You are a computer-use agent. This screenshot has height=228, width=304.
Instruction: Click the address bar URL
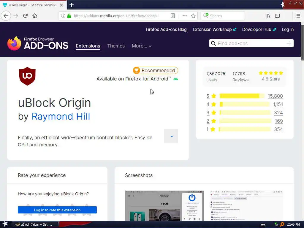[116, 16]
